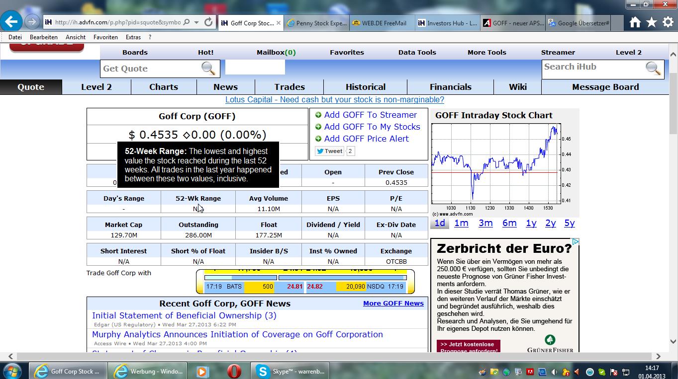Click the address bar search magnifier
The image size is (678, 379).
187,22
